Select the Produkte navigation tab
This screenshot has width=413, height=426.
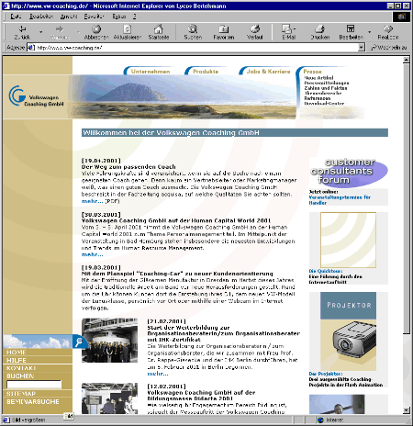pyautogui.click(x=206, y=72)
